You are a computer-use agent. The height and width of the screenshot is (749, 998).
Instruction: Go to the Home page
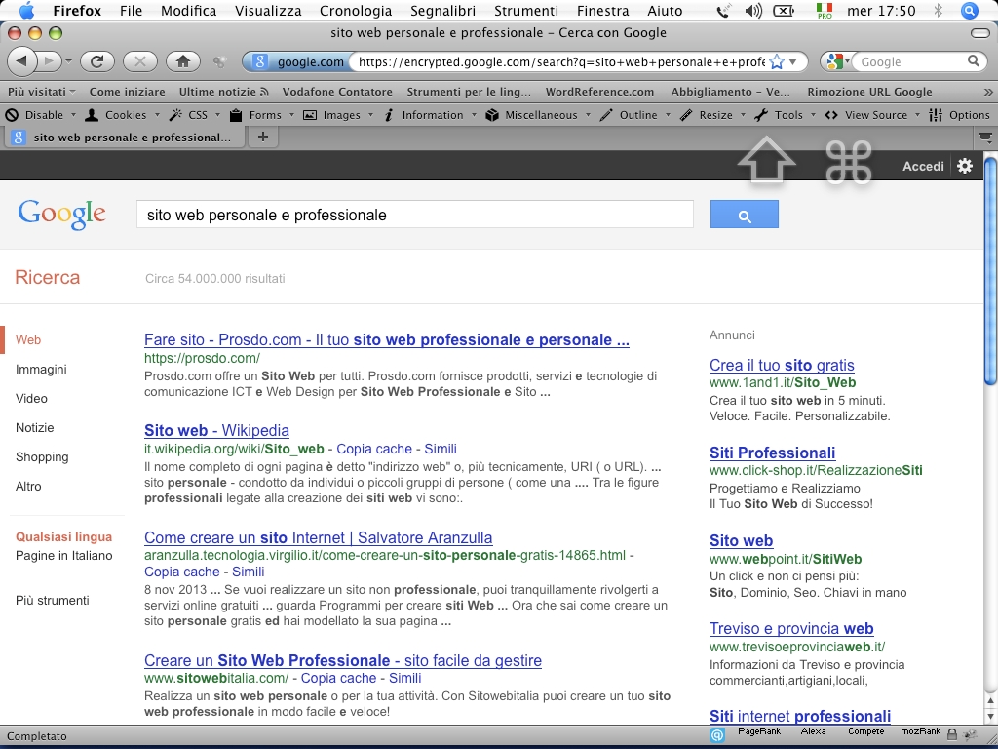click(x=183, y=61)
